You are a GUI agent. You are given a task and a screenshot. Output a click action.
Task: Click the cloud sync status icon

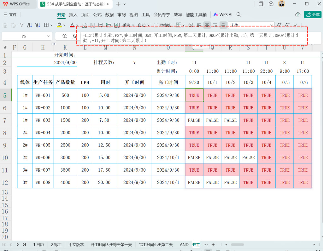298,14
